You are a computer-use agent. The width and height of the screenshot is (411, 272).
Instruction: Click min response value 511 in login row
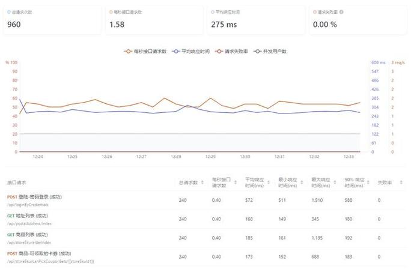coord(282,200)
